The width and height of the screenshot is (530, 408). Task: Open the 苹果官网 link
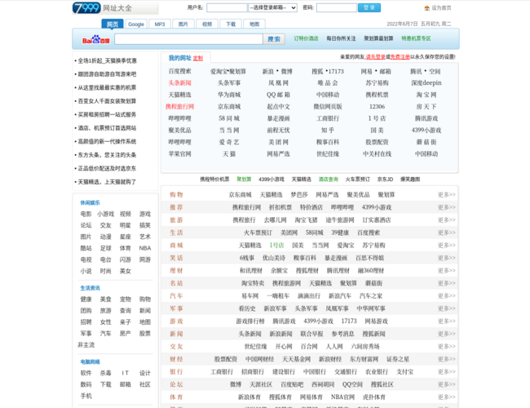click(x=180, y=154)
